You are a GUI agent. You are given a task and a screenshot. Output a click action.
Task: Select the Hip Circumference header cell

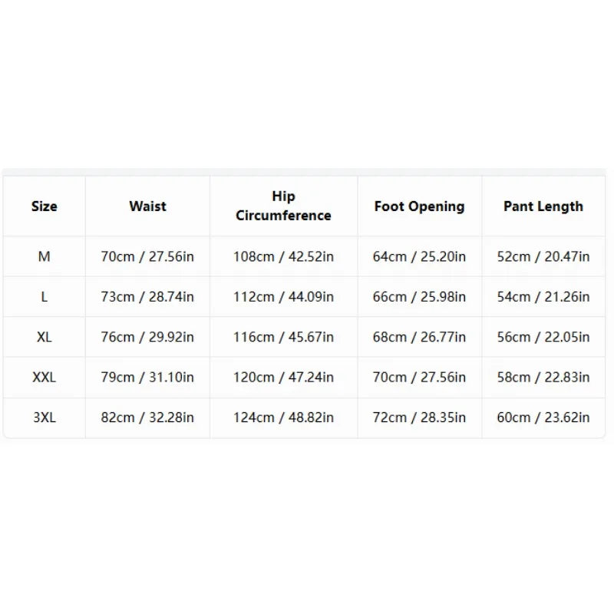pos(283,206)
